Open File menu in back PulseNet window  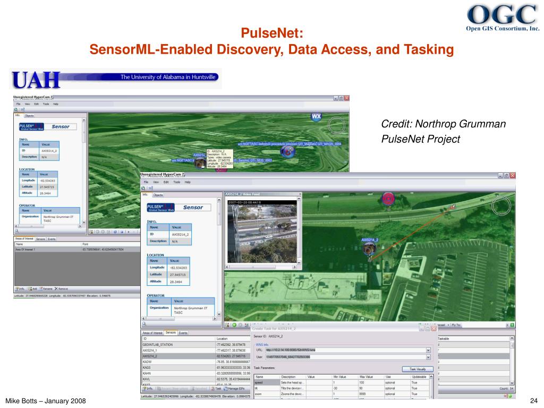click(x=19, y=104)
